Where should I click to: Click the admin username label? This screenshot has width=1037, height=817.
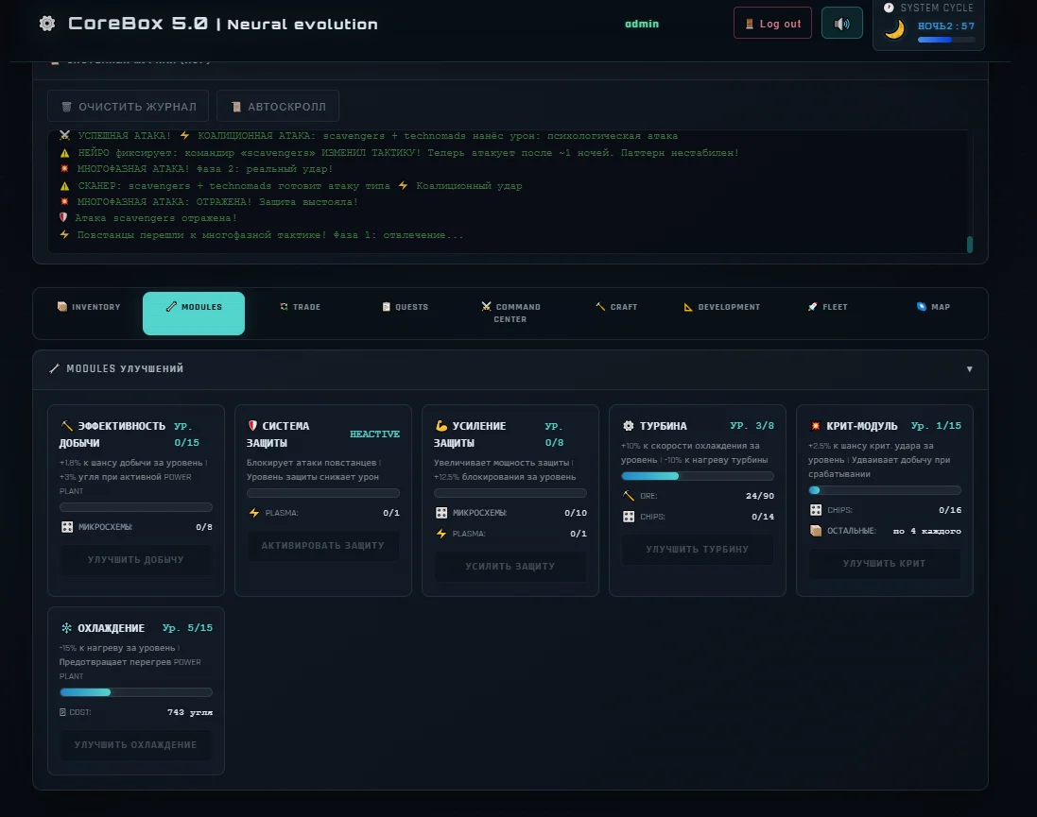pos(642,24)
